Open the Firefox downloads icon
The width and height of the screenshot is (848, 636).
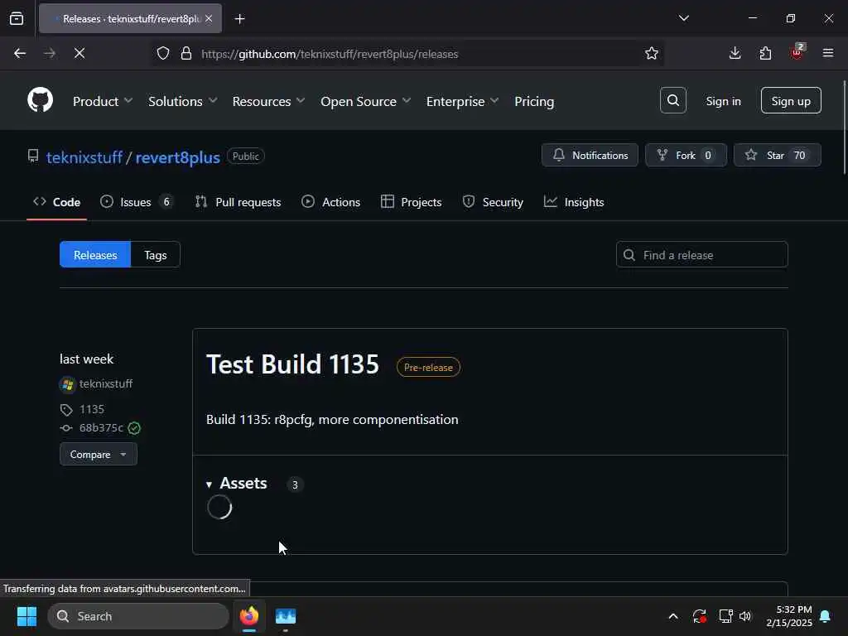click(735, 53)
